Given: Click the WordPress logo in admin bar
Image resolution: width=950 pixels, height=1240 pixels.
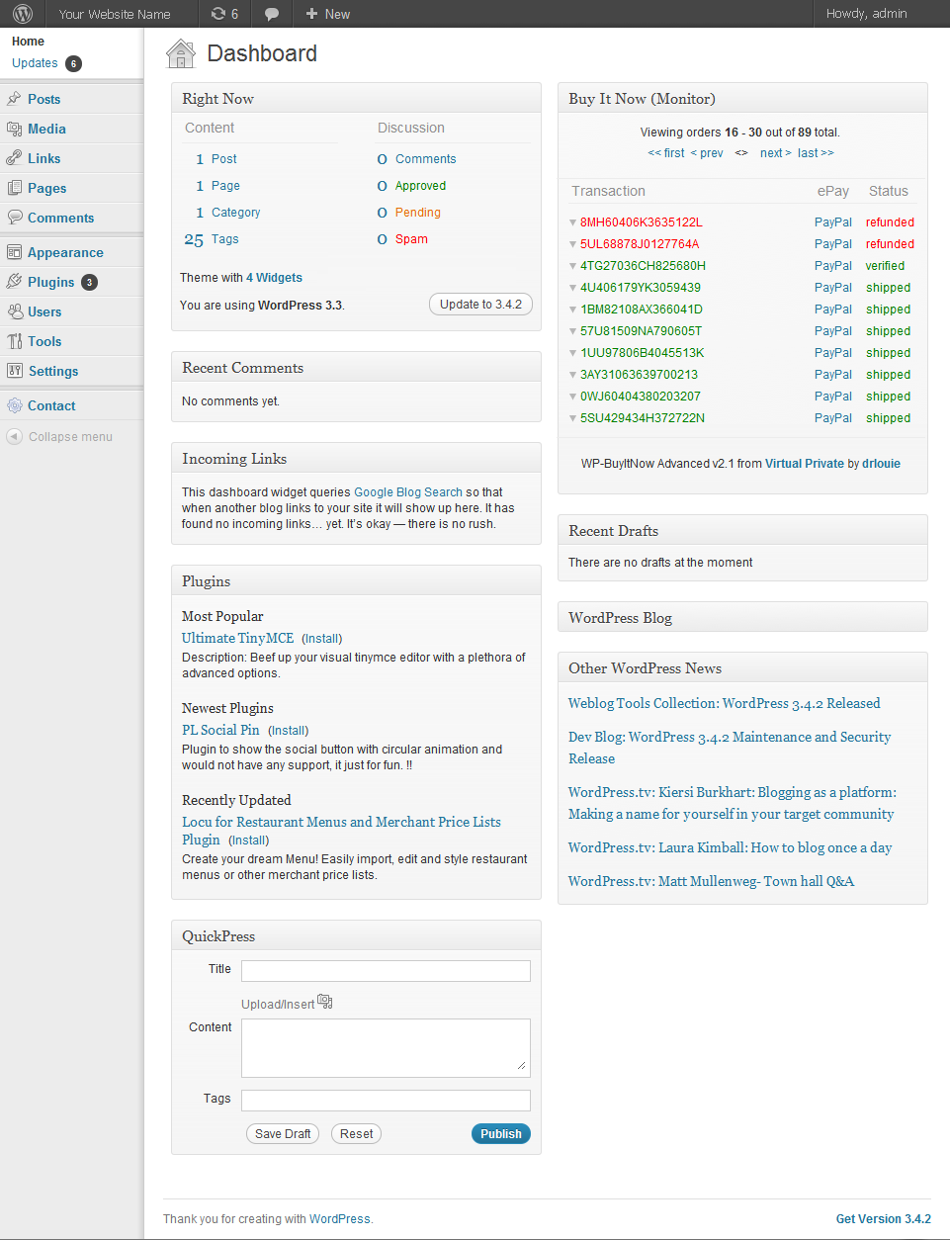Looking at the screenshot, I should pos(23,14).
